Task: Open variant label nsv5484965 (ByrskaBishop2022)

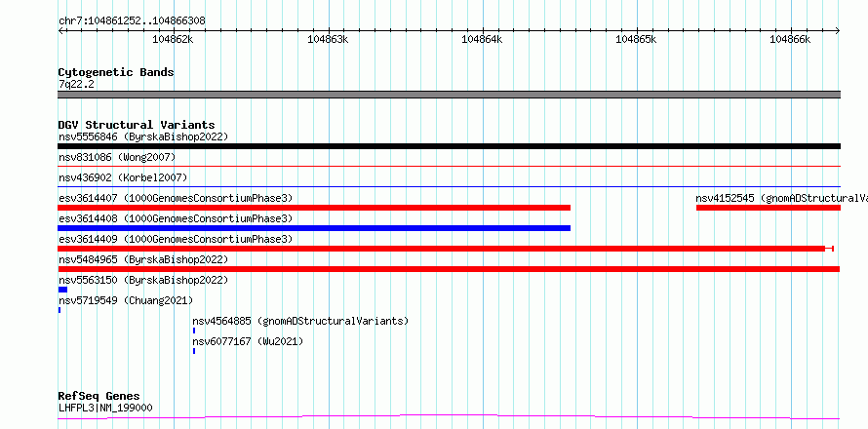Action: point(143,259)
